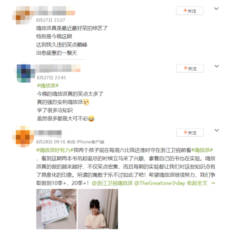Open the #嗨放派# hashtag in second post
The image size is (229, 234).
pyautogui.click(x=48, y=86)
